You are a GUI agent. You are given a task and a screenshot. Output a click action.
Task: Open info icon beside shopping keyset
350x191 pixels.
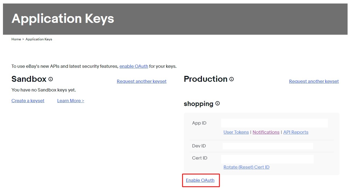click(x=218, y=103)
